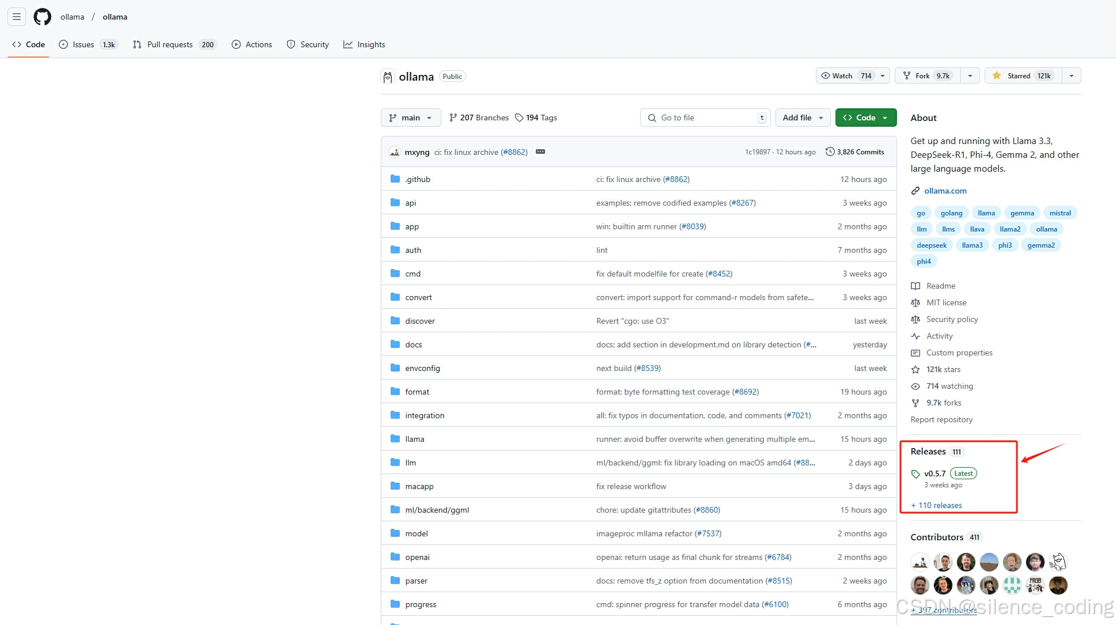Expand the main branch dropdown

(411, 118)
